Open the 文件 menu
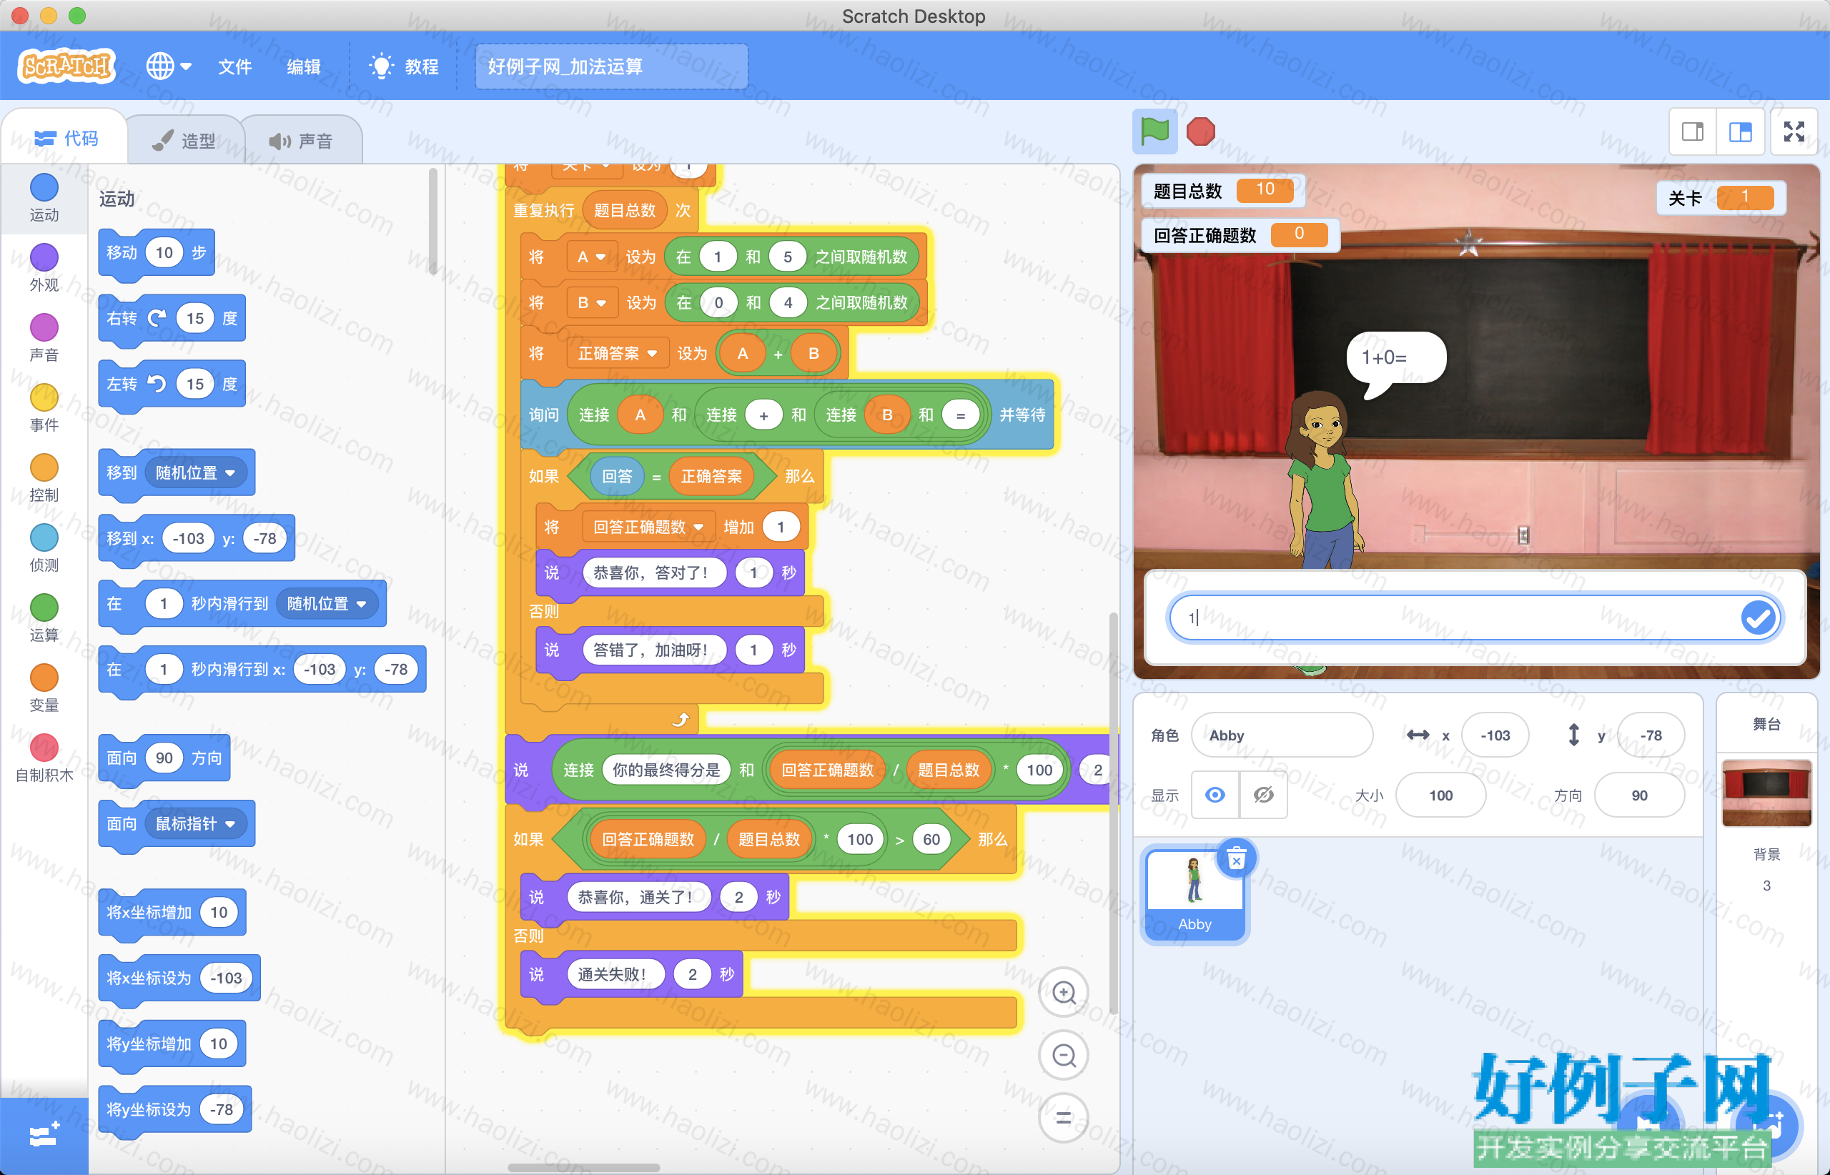Viewport: 1830px width, 1175px height. tap(235, 66)
